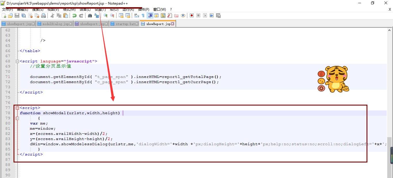Open the Replace dialog toolbar icon
The image size is (393, 178).
tap(96, 16)
